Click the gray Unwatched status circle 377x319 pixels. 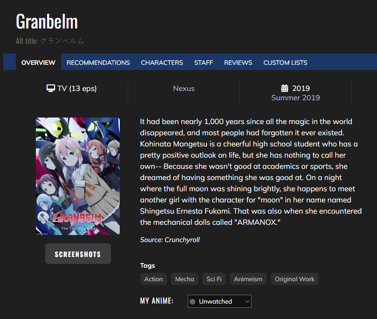192,302
